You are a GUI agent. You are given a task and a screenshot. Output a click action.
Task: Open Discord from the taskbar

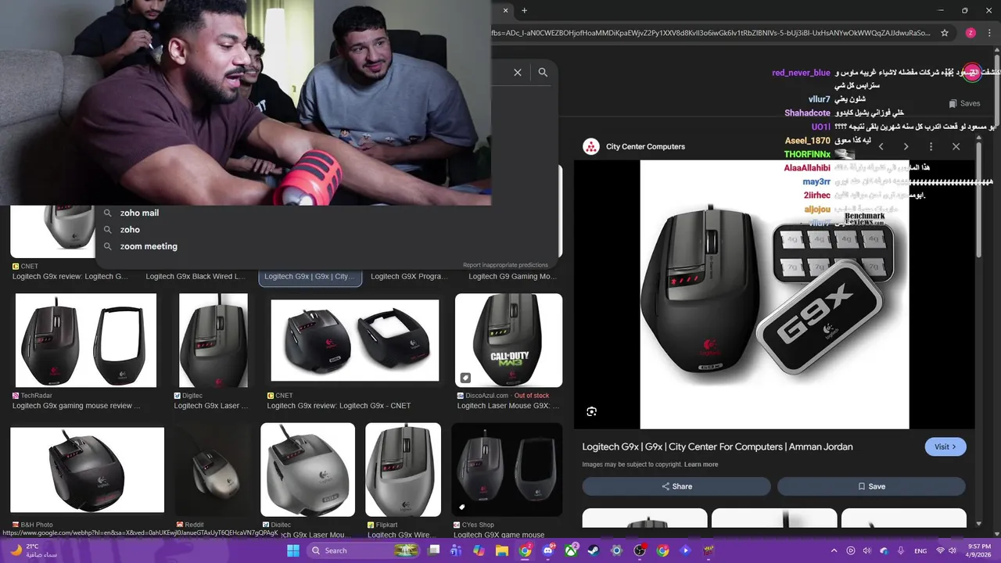548,550
